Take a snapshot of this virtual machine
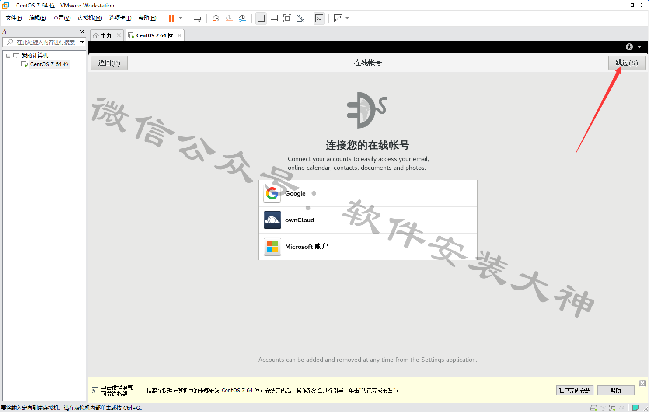The image size is (649, 412). point(216,18)
